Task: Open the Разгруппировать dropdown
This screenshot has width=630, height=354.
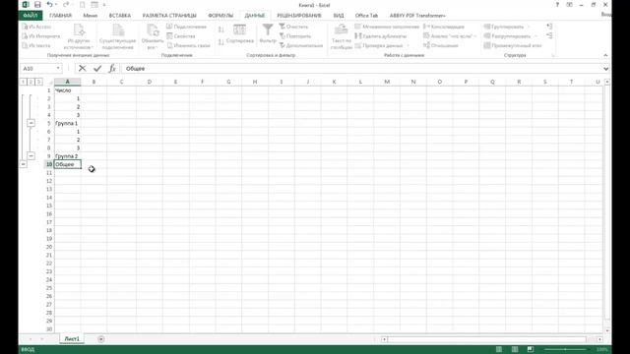Action: point(535,36)
